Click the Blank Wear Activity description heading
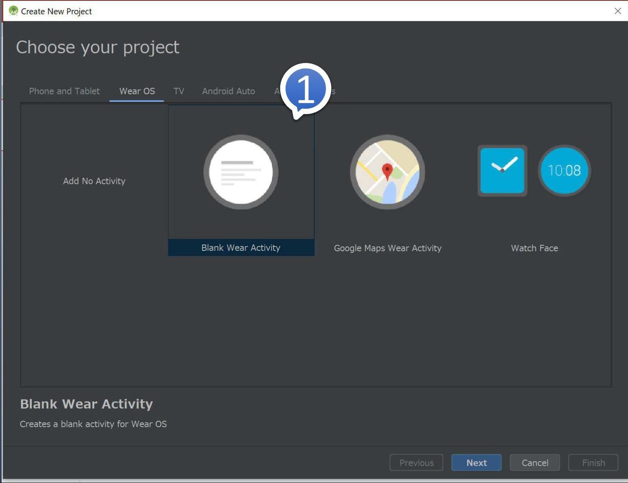Viewport: 628px width, 483px height. click(x=87, y=404)
